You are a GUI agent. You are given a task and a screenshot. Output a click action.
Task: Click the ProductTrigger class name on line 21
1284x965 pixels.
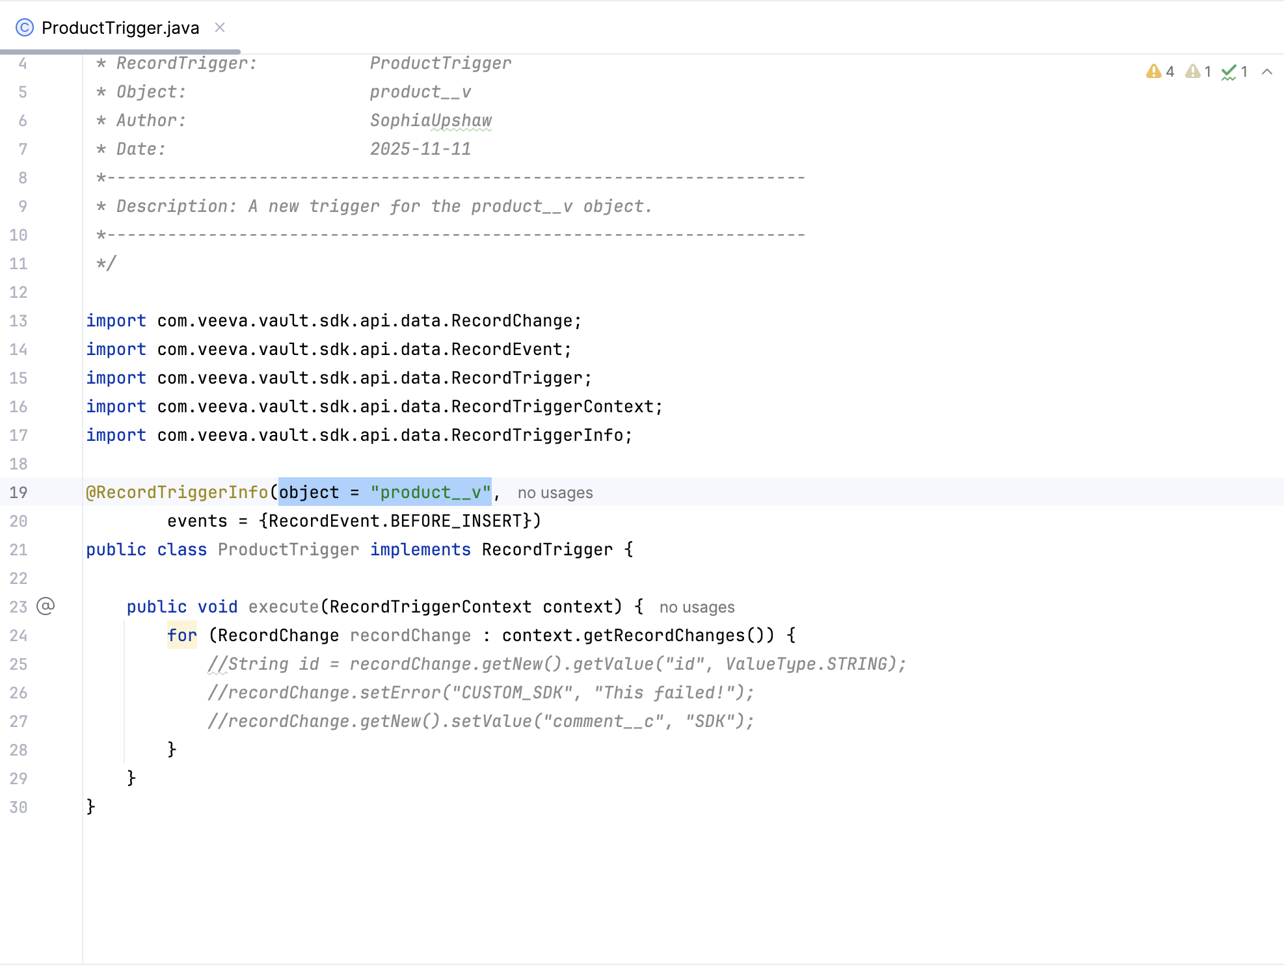tap(288, 549)
